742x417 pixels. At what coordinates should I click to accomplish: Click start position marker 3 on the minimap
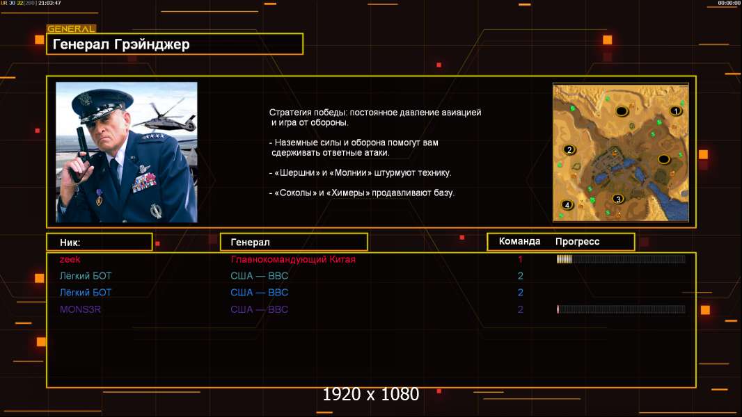(x=617, y=199)
